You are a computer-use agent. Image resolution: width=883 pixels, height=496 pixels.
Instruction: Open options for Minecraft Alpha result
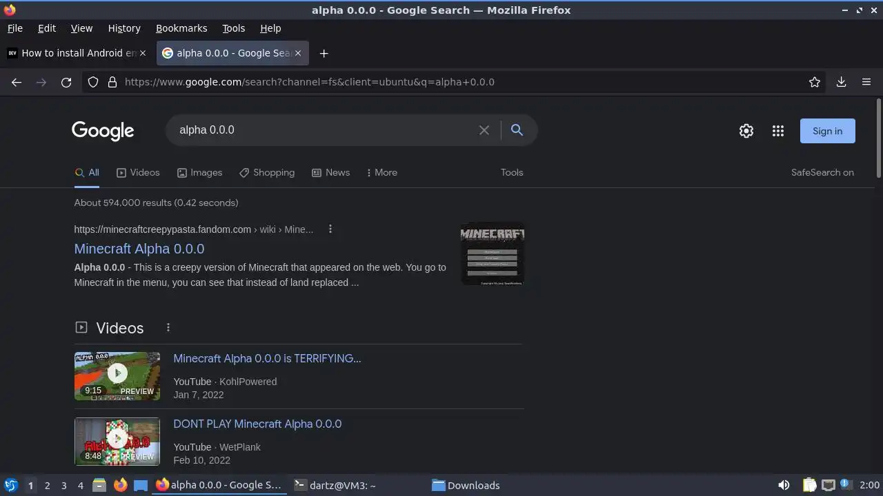330,229
